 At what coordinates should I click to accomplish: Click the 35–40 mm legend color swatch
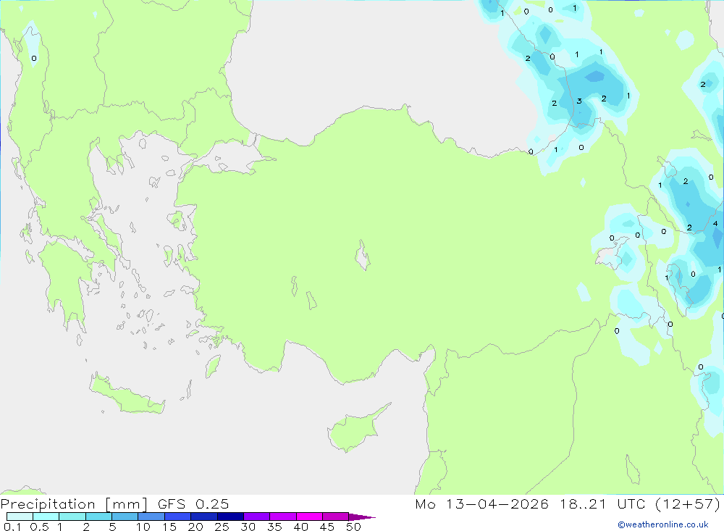(x=282, y=517)
